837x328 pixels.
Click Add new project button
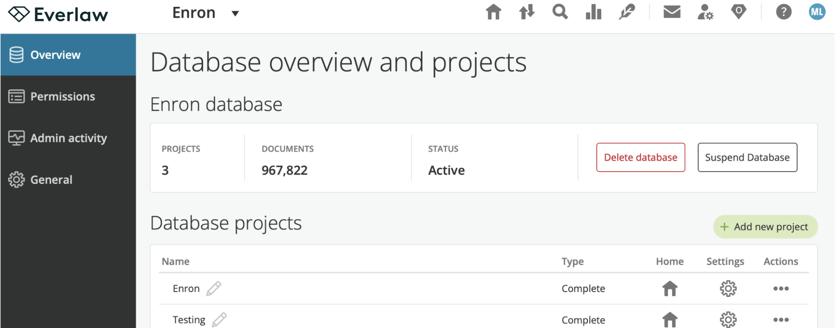click(765, 227)
